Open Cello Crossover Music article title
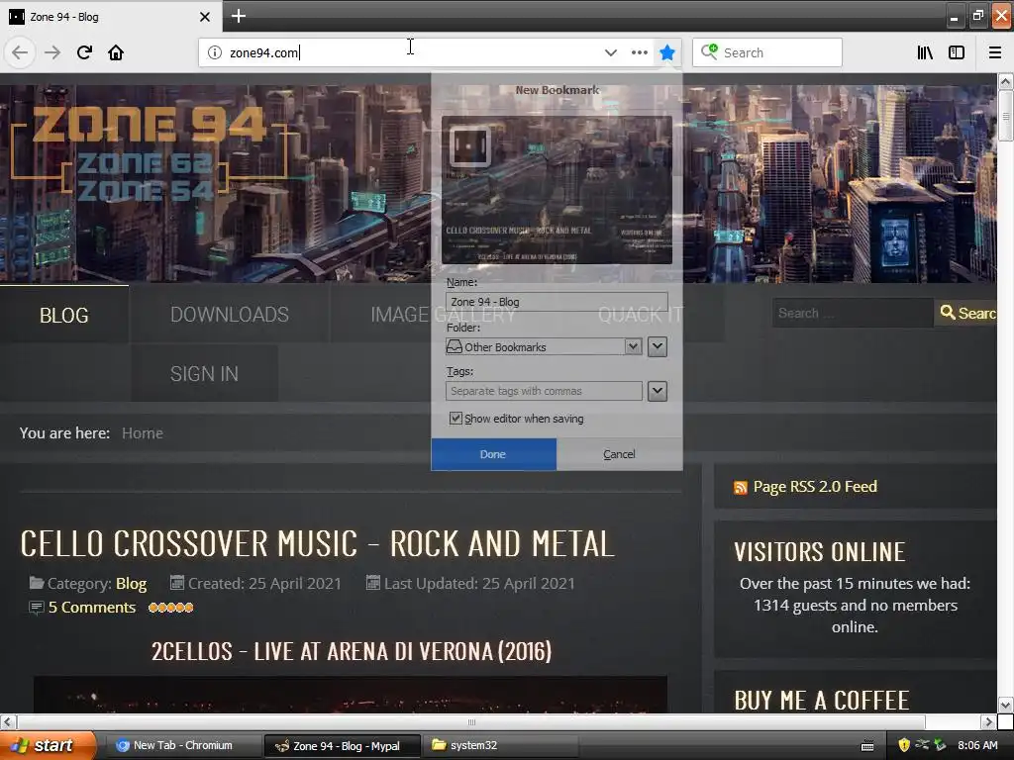Screen dimensions: 1014x760 tap(318, 543)
